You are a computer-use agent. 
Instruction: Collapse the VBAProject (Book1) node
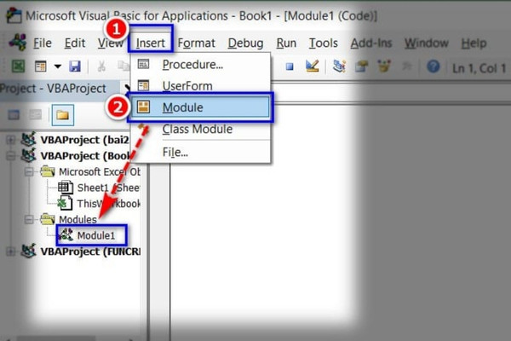11,156
